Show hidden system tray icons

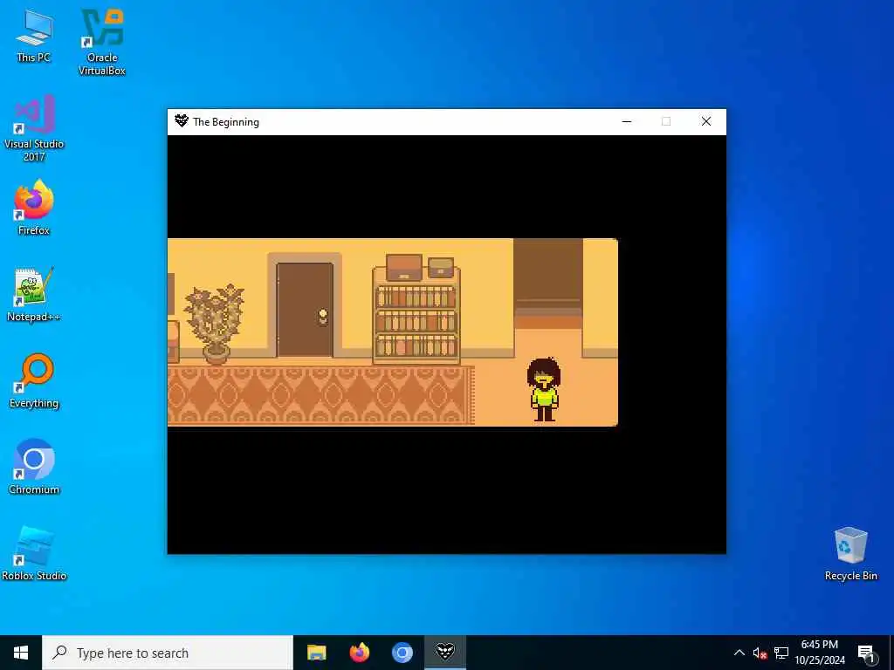pyautogui.click(x=739, y=653)
